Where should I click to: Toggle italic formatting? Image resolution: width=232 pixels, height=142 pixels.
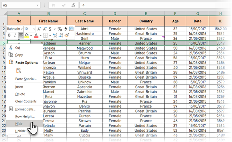click(15, 35)
